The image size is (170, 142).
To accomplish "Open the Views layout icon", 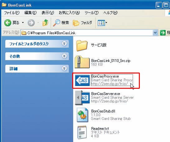I will [101, 23].
